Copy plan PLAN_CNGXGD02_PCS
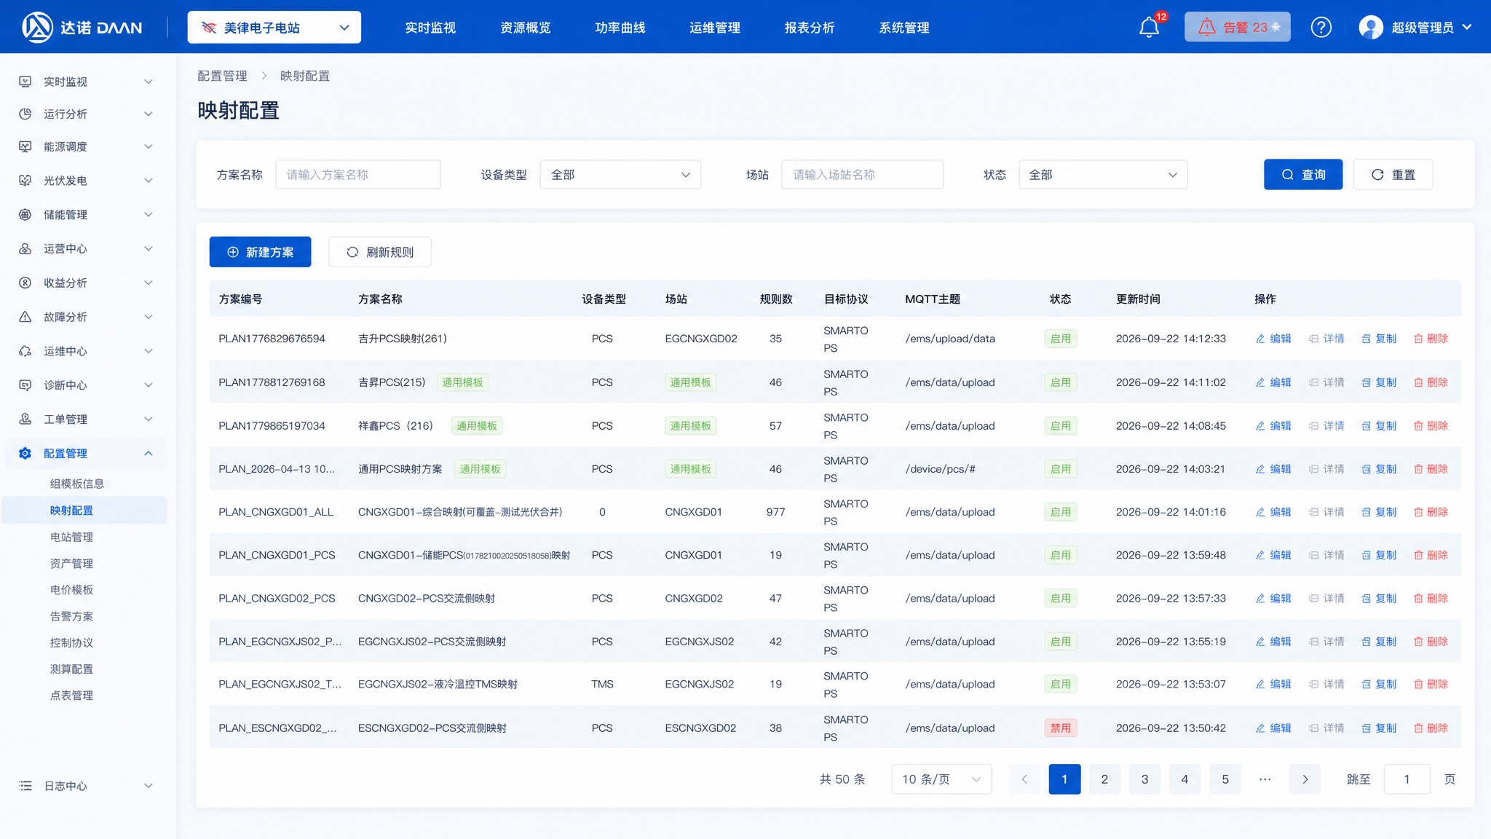This screenshot has height=839, width=1491. [x=1379, y=599]
